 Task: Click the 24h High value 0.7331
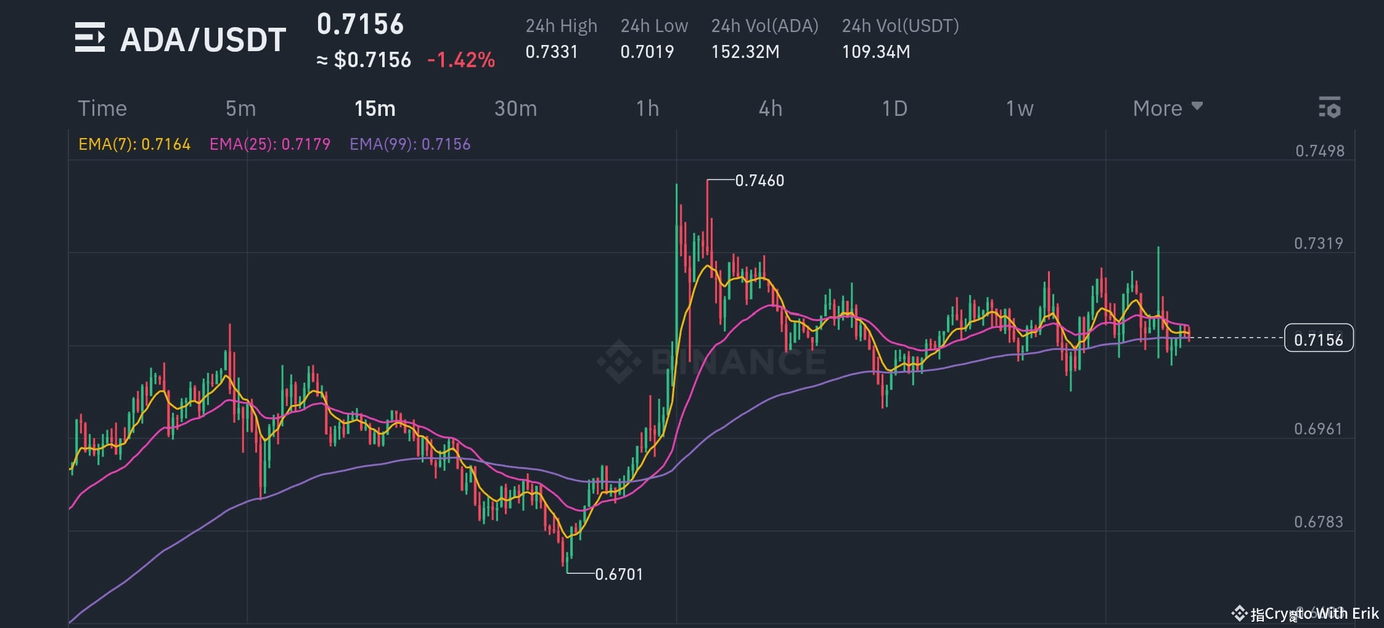click(552, 52)
